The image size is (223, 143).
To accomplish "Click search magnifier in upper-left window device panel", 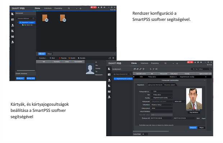I will pyautogui.click(x=33, y=18).
